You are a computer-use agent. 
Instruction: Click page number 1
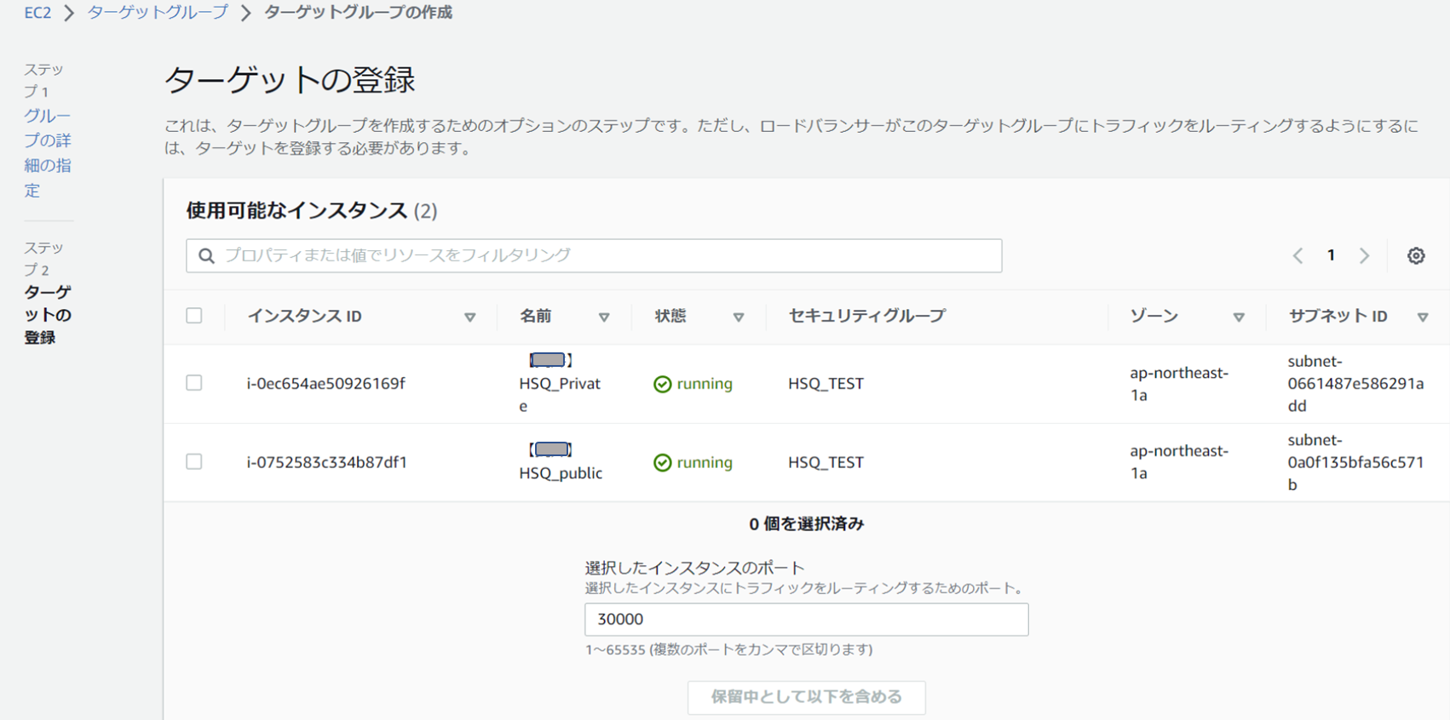click(x=1331, y=255)
